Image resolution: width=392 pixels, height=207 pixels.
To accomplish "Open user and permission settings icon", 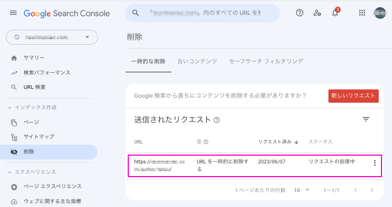I will click(317, 13).
